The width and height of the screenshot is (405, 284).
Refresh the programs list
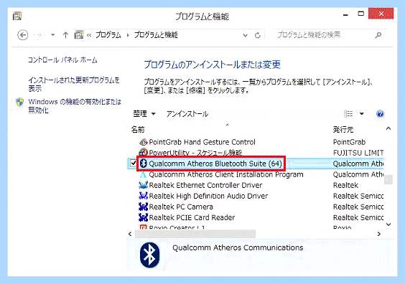258,35
